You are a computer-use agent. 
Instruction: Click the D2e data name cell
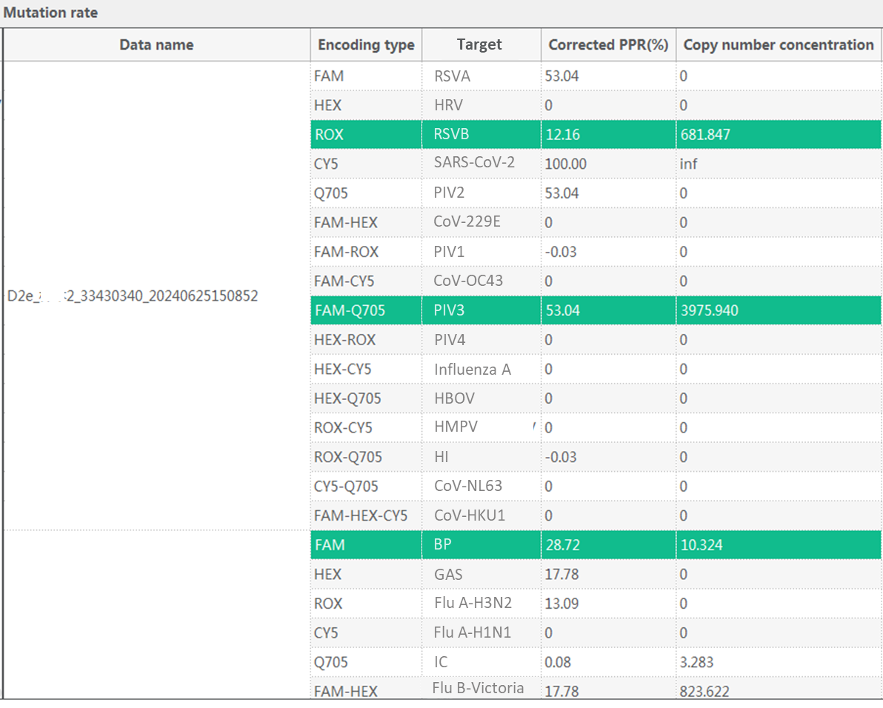click(x=133, y=296)
